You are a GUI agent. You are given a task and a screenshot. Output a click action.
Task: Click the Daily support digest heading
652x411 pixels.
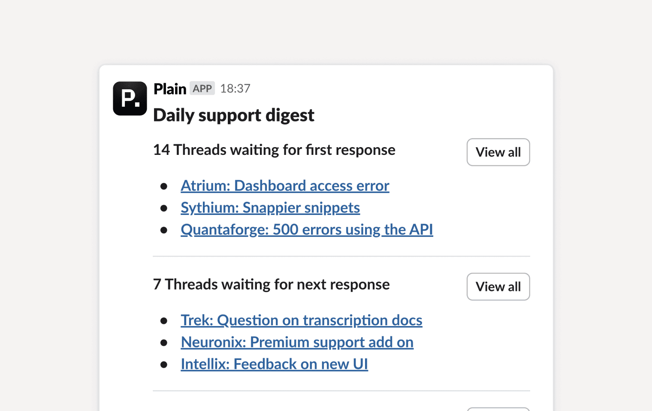pyautogui.click(x=234, y=115)
